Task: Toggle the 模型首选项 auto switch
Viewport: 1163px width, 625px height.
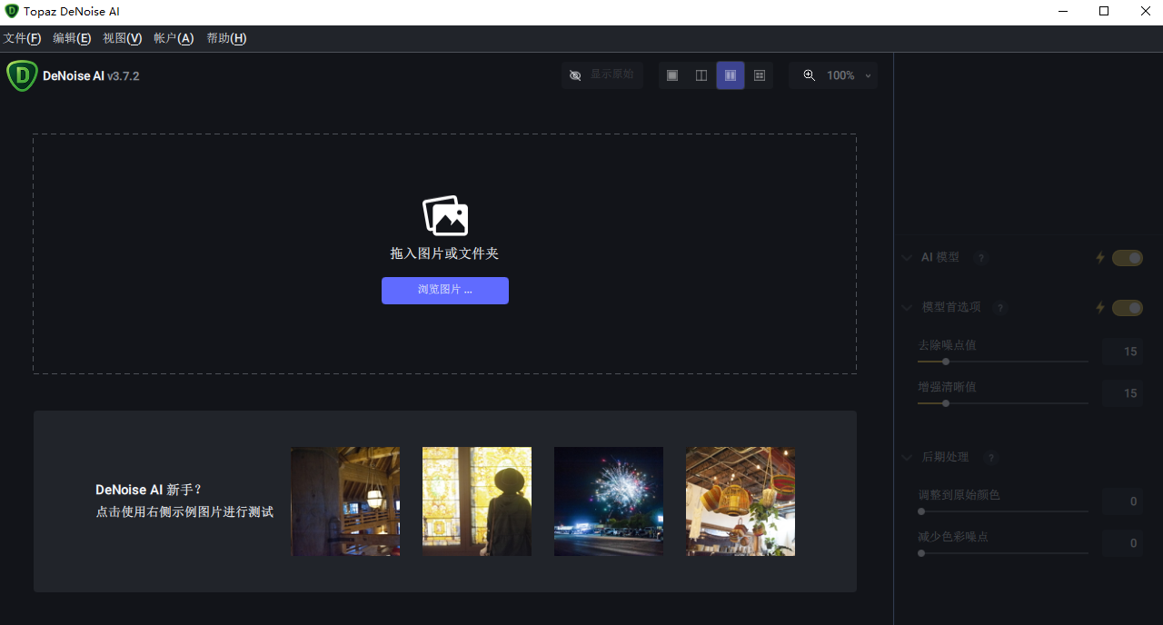Action: 1128,308
